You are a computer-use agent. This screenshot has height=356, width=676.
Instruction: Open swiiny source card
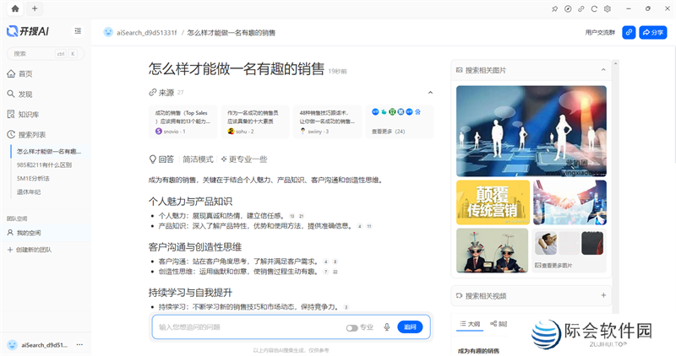[327, 121]
